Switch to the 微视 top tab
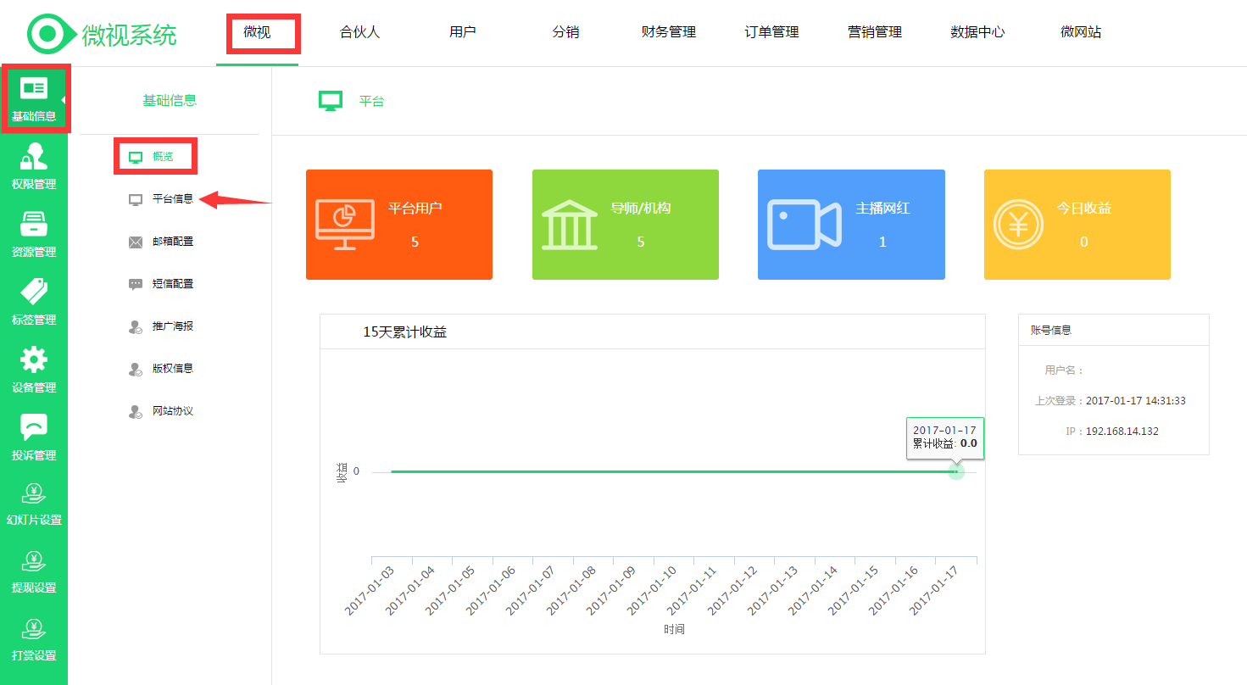The height and width of the screenshot is (685, 1247). 257,32
